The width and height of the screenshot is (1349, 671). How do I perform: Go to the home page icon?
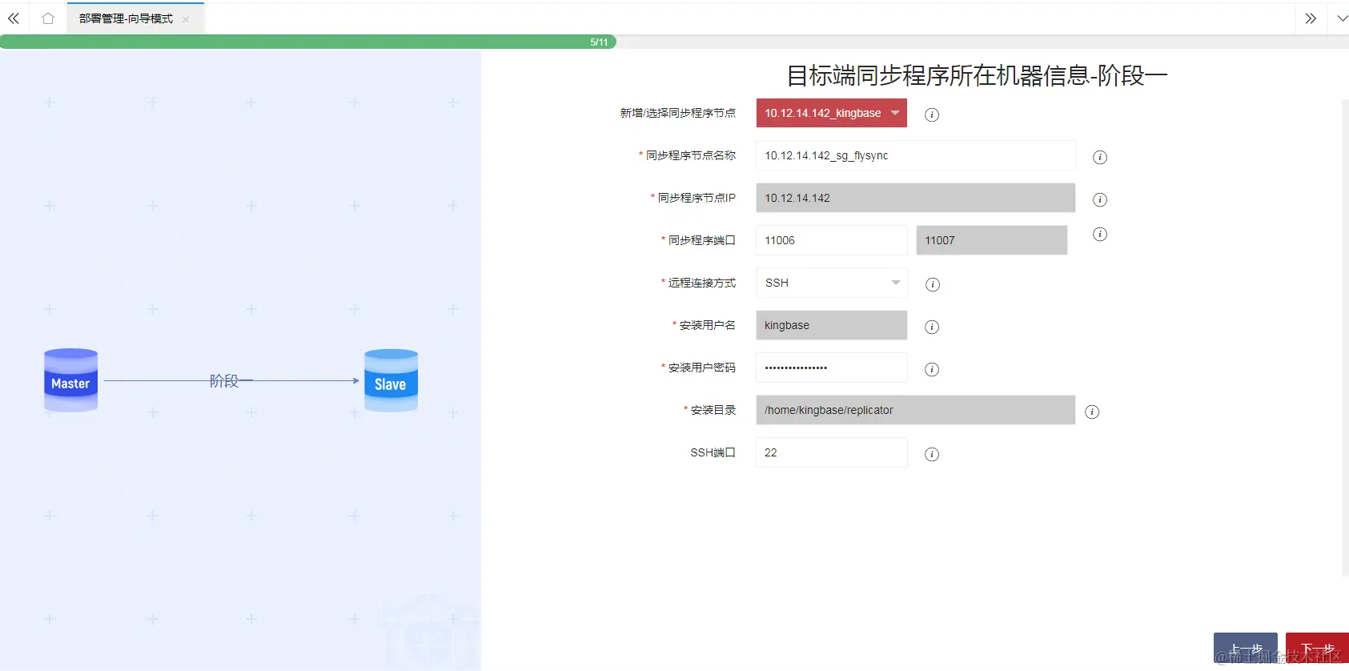48,18
